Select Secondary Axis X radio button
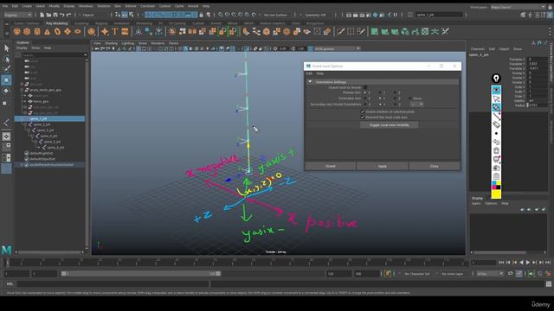This screenshot has height=311, width=554. pyautogui.click(x=365, y=98)
